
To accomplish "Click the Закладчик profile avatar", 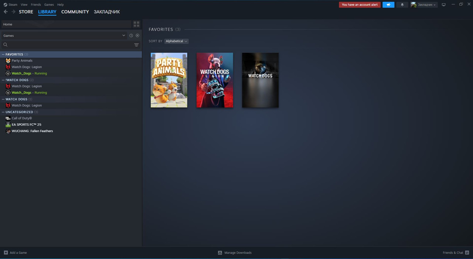I will tap(414, 5).
